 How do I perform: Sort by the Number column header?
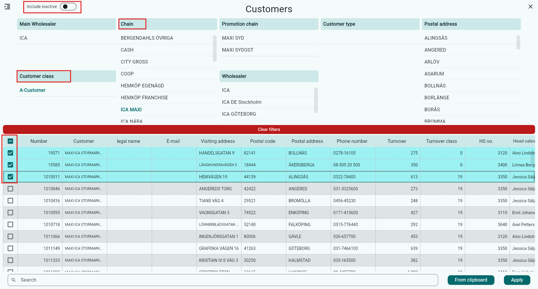pos(39,141)
